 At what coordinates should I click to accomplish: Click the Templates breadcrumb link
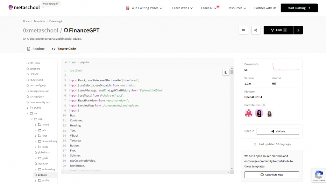click(39, 21)
